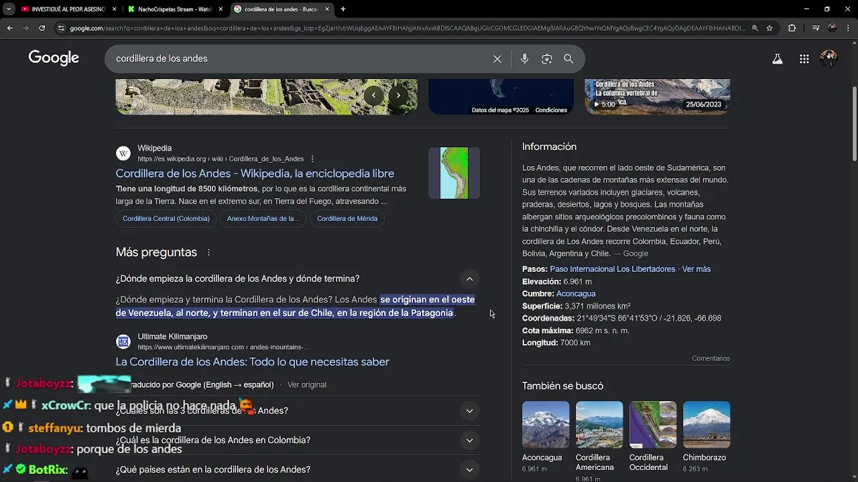The image size is (858, 482).
Task: Click the page vertical scrollbar thumb
Action: pos(854,124)
